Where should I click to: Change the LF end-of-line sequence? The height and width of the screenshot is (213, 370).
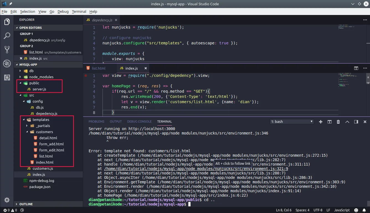[x=328, y=210]
